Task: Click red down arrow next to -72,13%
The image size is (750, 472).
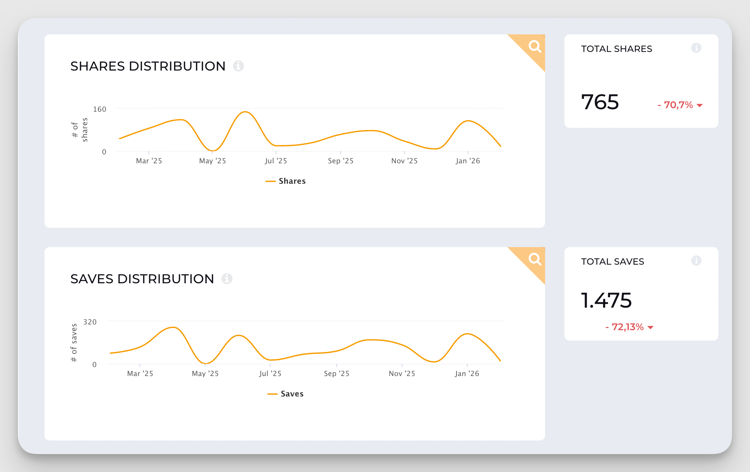Action: click(x=650, y=327)
